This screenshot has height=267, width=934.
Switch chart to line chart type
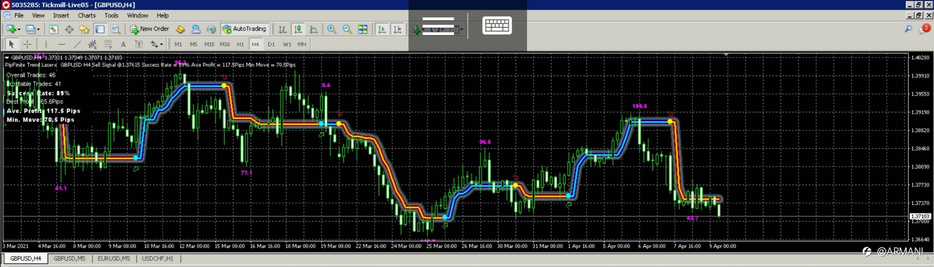(x=313, y=29)
